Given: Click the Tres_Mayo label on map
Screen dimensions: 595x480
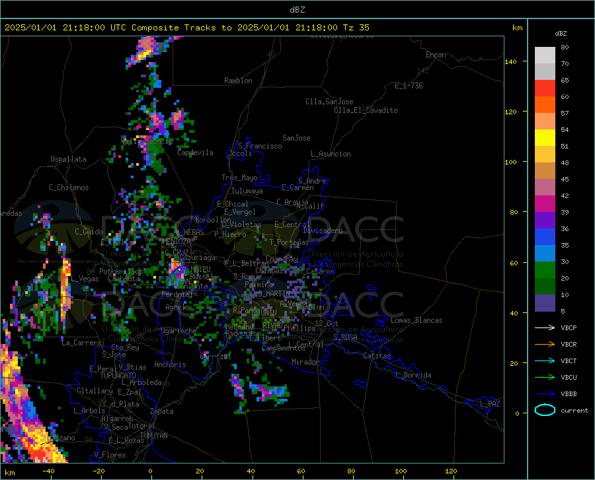Looking at the screenshot, I should click(x=239, y=178).
